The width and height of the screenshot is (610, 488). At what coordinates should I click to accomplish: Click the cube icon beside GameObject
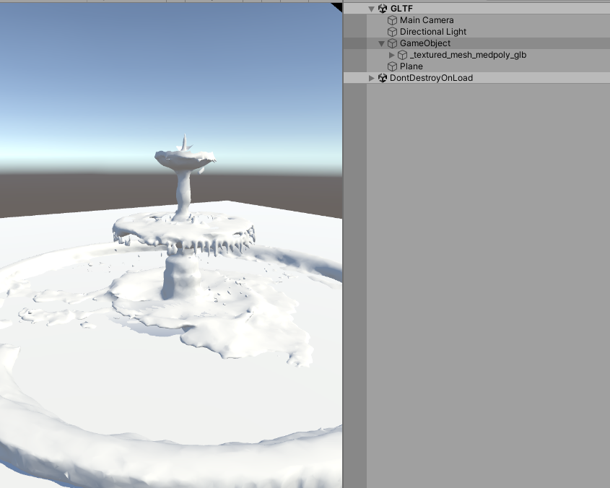pos(392,43)
